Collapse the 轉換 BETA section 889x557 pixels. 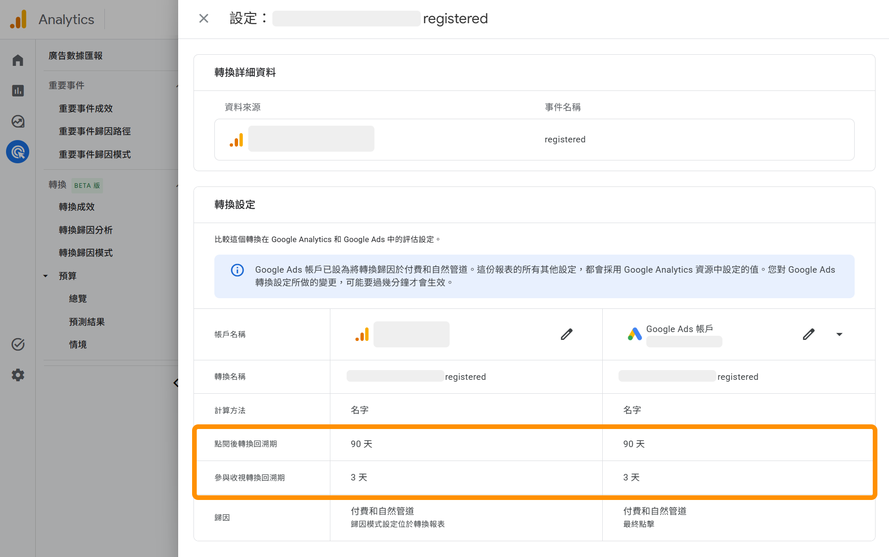[x=177, y=186]
